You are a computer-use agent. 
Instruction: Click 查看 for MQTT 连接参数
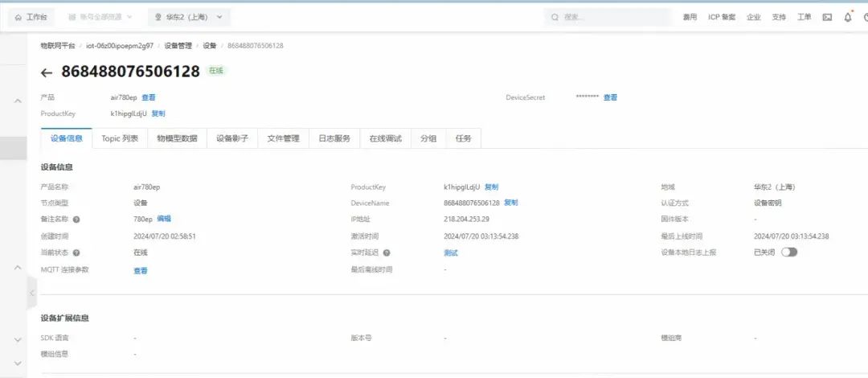pyautogui.click(x=141, y=271)
